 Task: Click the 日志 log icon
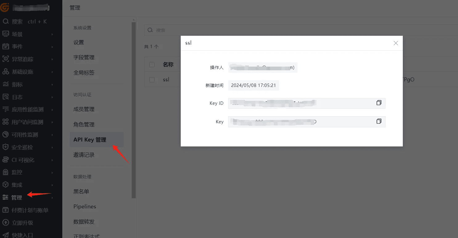tap(6, 97)
